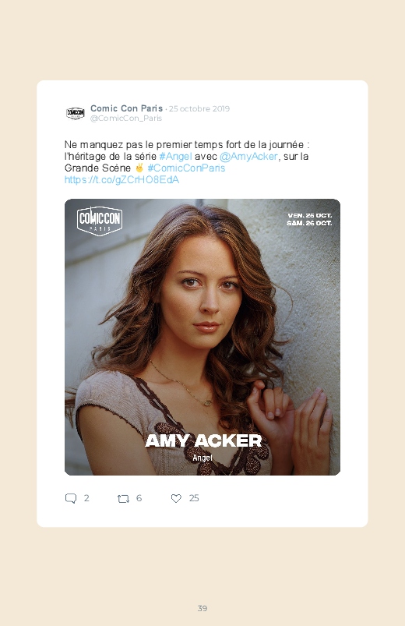Viewport: 405px width, 626px height.
Task: Click the like count 25
Action: [194, 498]
